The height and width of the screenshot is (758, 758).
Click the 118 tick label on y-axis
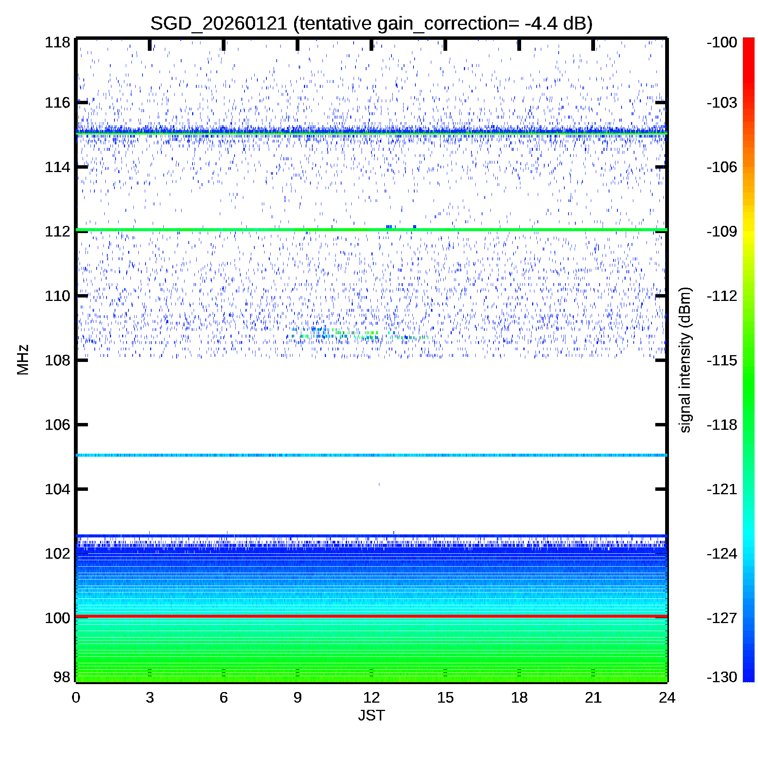[57, 42]
